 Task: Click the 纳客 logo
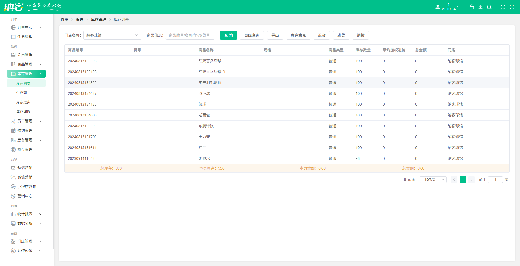tap(14, 7)
